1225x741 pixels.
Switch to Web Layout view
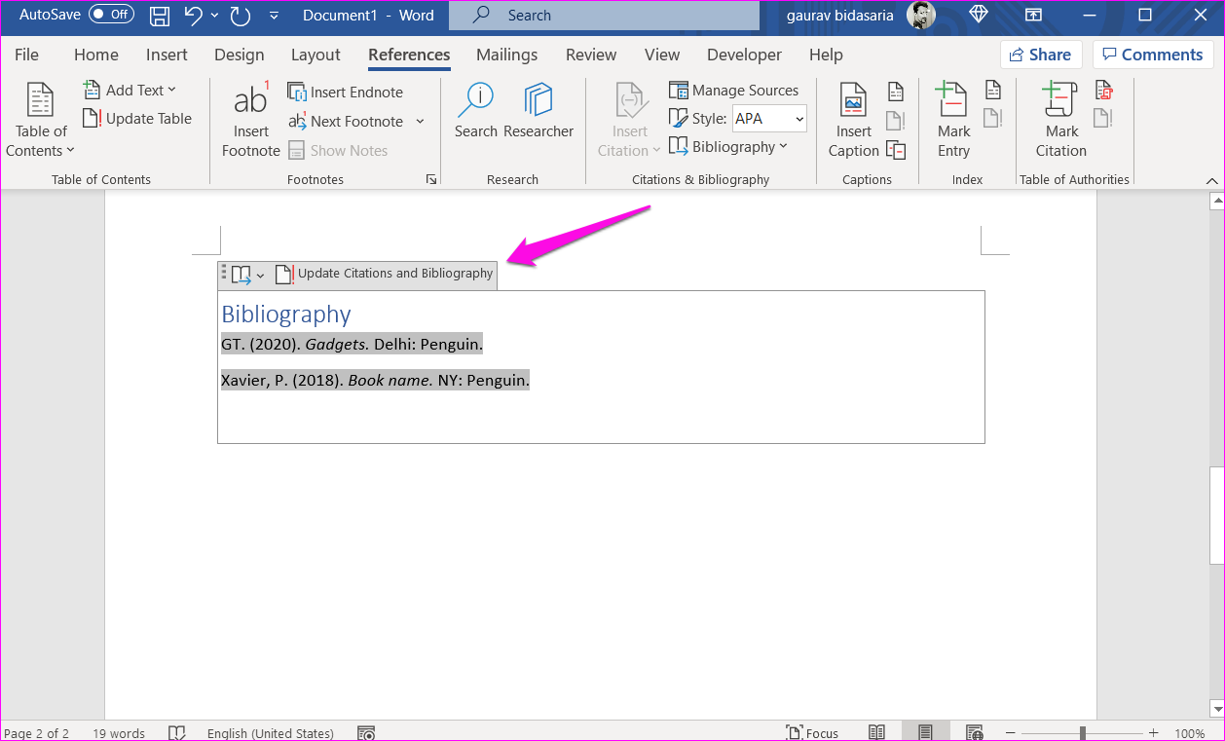(x=974, y=732)
